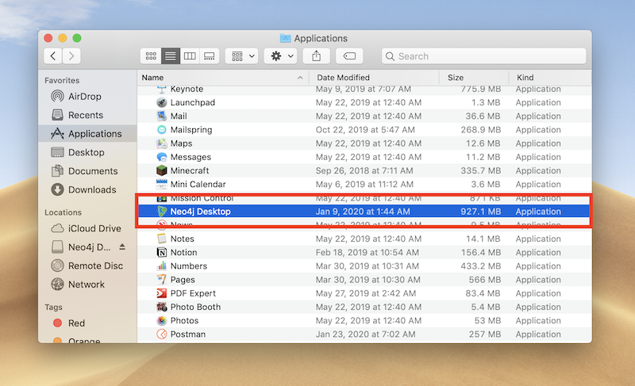Image resolution: width=635 pixels, height=386 pixels.
Task: Click the Mini Calendar app icon
Action: tap(162, 185)
